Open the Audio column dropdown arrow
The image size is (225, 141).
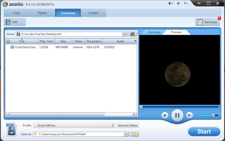(135, 41)
